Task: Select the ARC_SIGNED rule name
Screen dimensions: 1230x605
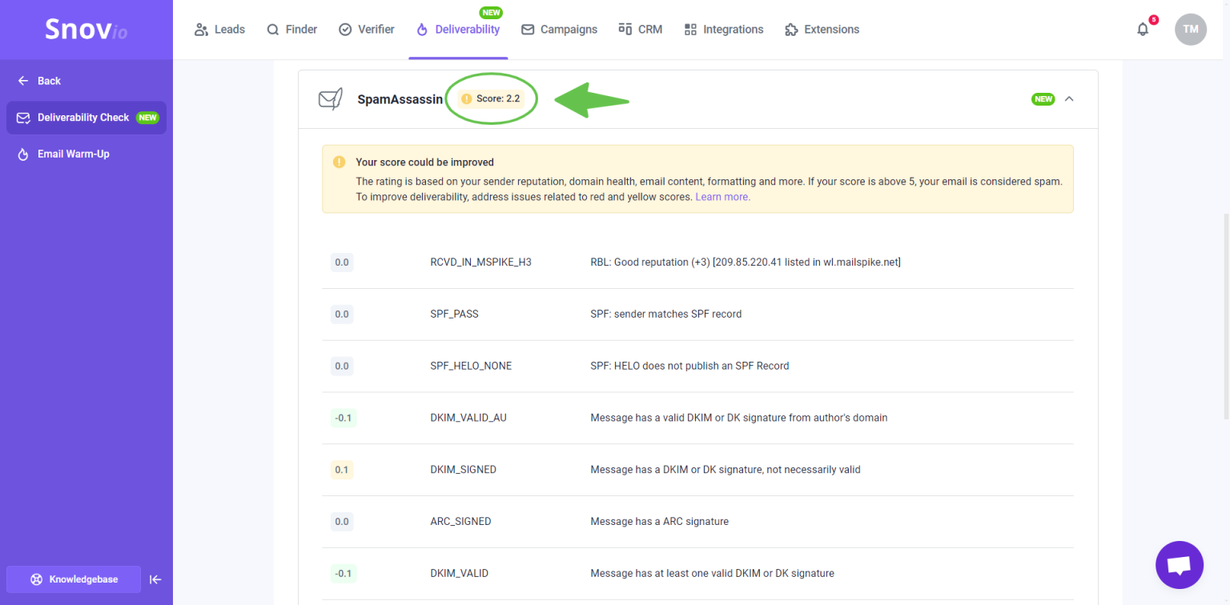Action: (x=460, y=522)
